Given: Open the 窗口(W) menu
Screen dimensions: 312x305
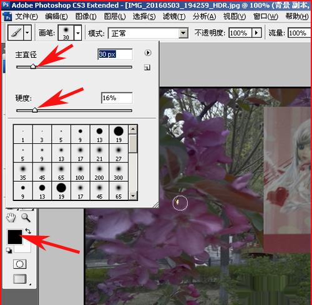Looking at the screenshot, I should tap(266, 16).
